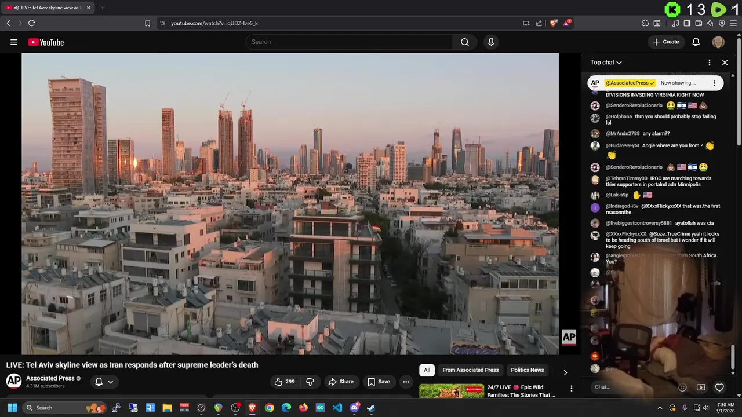This screenshot has height=417, width=742.
Task: Click the Create button
Action: pos(665,42)
